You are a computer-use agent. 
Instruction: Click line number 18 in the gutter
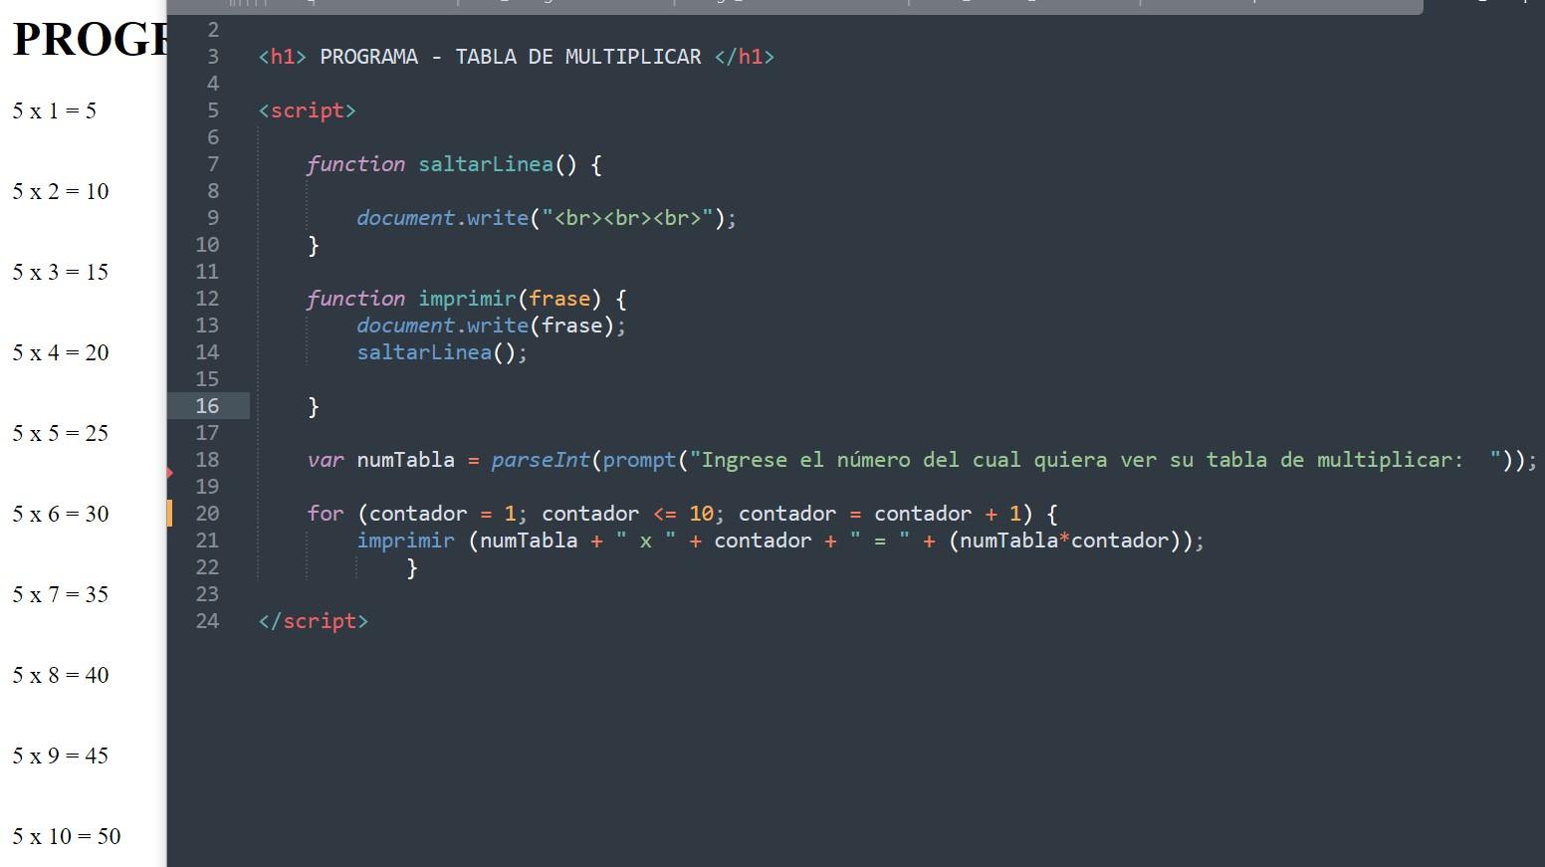[x=207, y=460]
